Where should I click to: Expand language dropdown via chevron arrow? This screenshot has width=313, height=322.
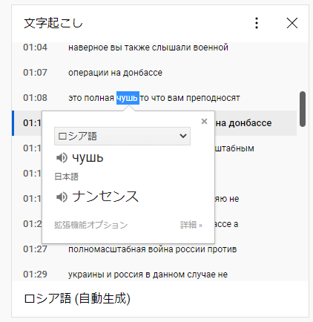point(183,136)
